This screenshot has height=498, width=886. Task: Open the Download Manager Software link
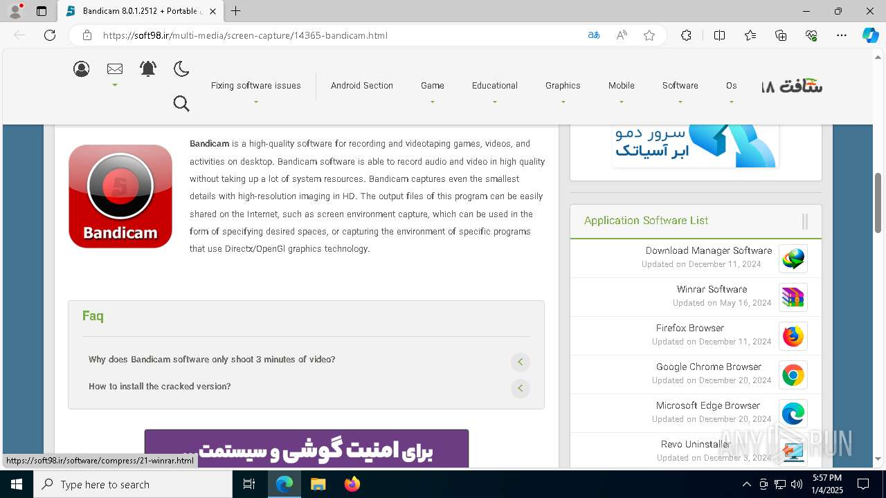pos(709,250)
